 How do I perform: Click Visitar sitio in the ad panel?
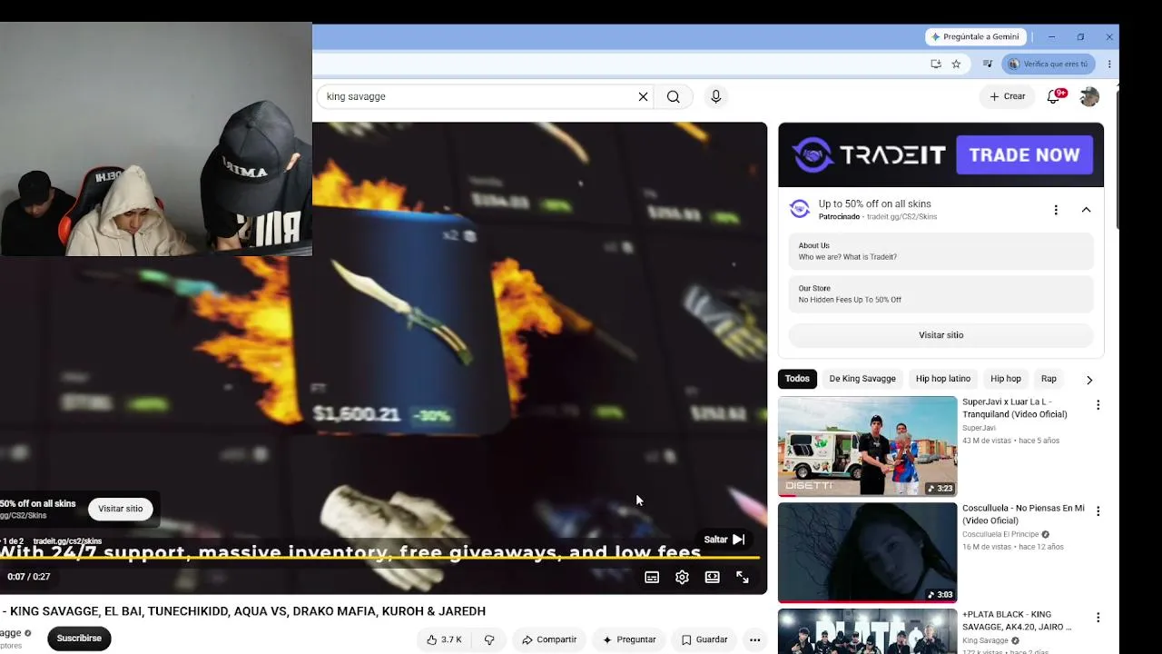[940, 335]
